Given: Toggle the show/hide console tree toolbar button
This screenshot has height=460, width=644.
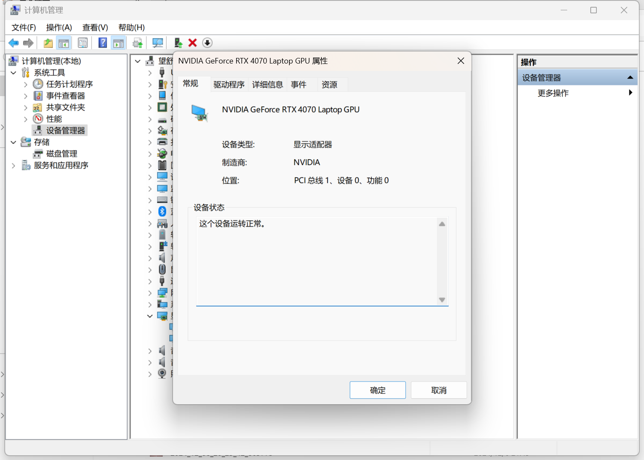Looking at the screenshot, I should (x=64, y=43).
